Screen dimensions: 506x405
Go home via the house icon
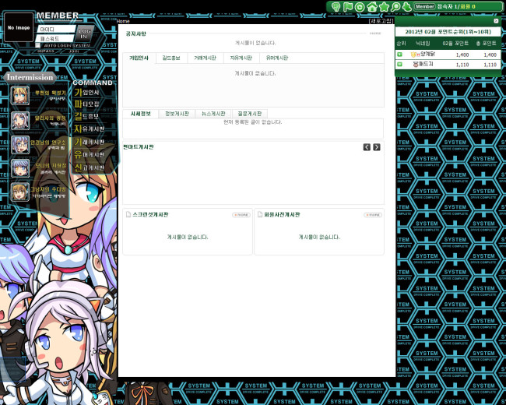click(372, 7)
